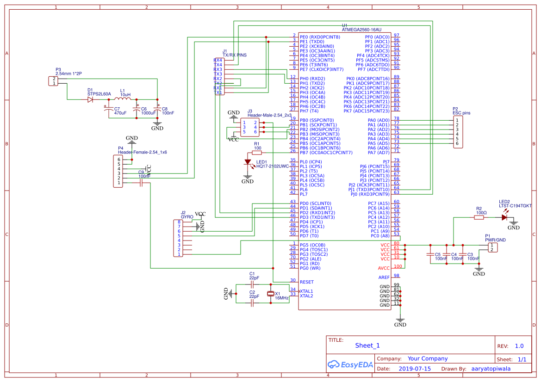The width and height of the screenshot is (541, 382).
Task: Click the Sheet_1 title text
Action: 367,345
